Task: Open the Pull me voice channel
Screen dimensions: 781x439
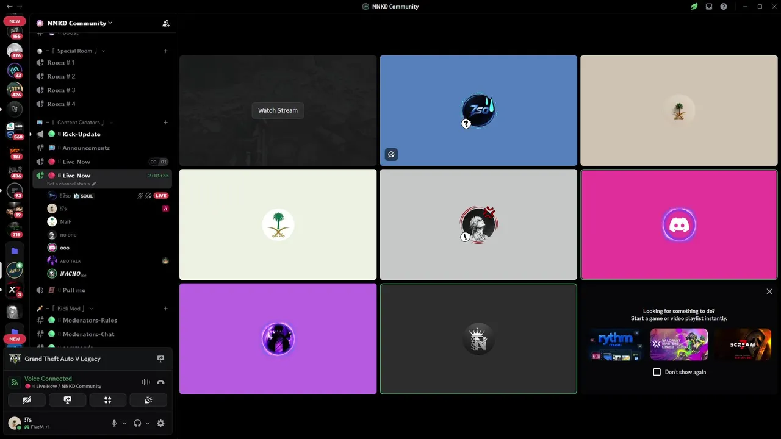Action: point(102,290)
